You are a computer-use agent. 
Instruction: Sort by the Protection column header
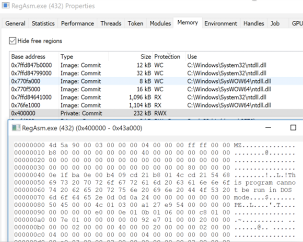point(167,57)
